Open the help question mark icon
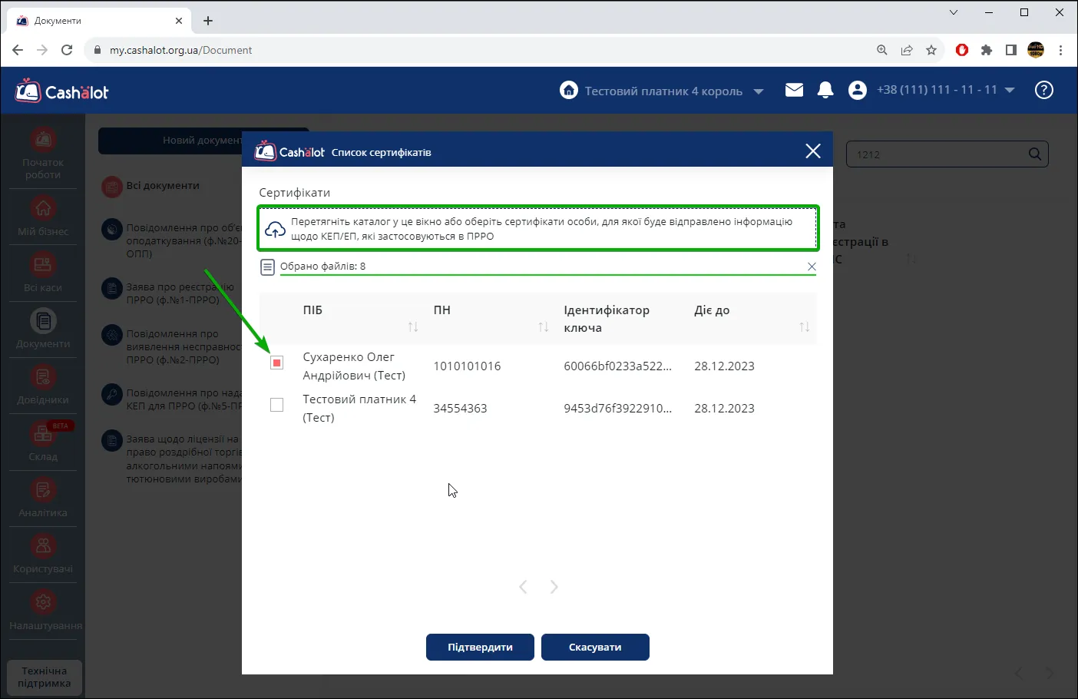Viewport: 1078px width, 699px height. click(1043, 91)
